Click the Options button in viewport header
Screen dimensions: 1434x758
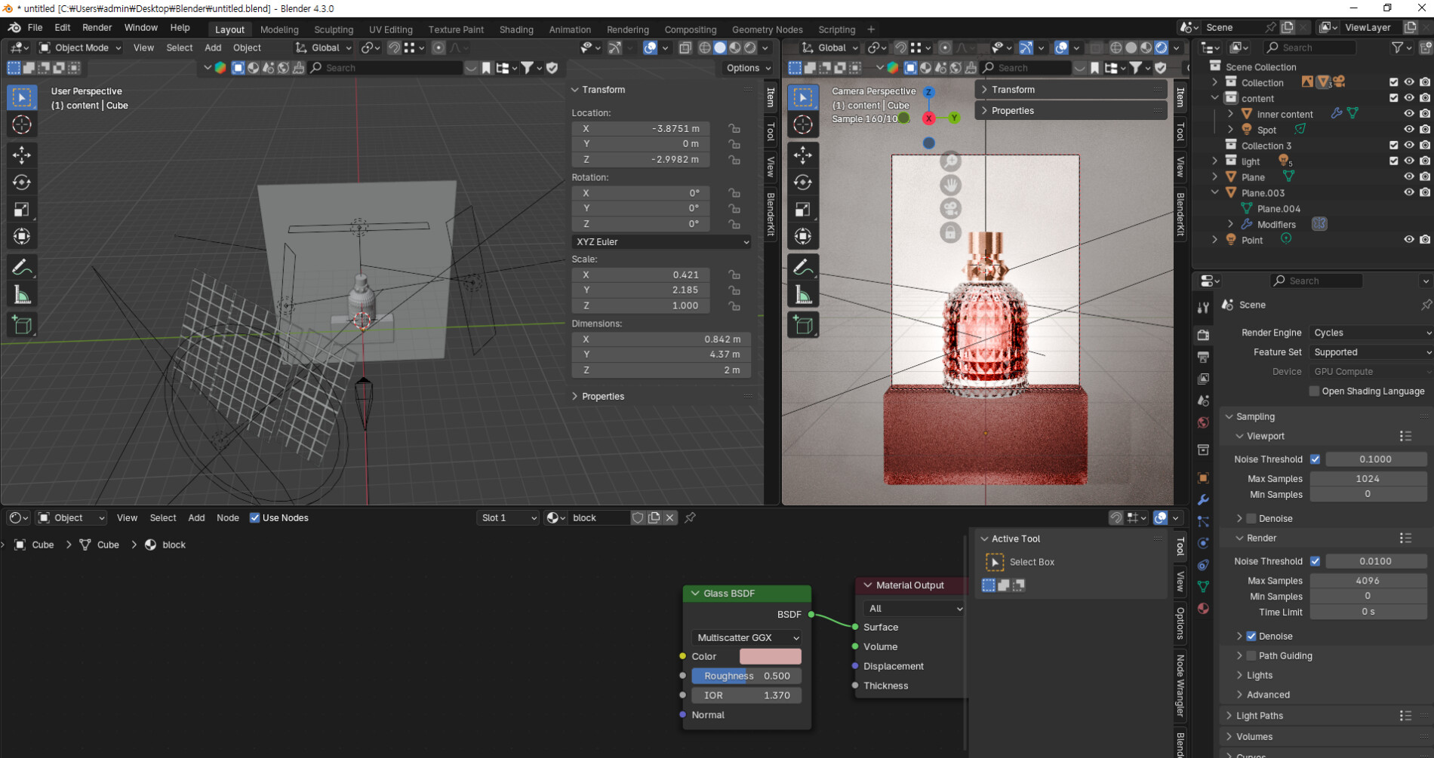[748, 68]
